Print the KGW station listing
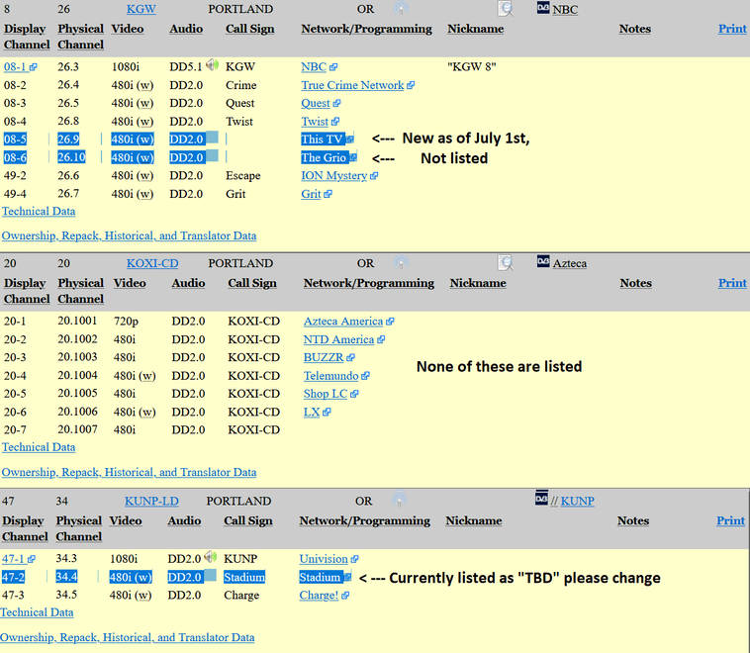750x653 pixels. pos(732,29)
